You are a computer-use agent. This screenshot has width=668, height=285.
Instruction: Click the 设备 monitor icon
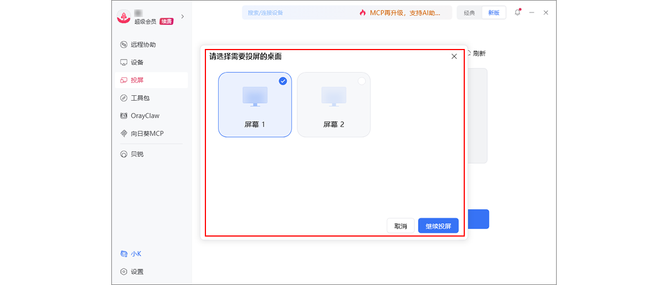[124, 62]
